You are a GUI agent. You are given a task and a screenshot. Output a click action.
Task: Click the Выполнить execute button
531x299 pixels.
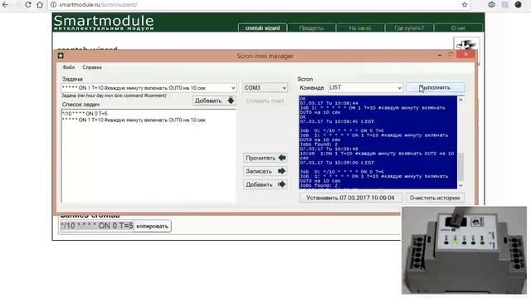(x=435, y=87)
